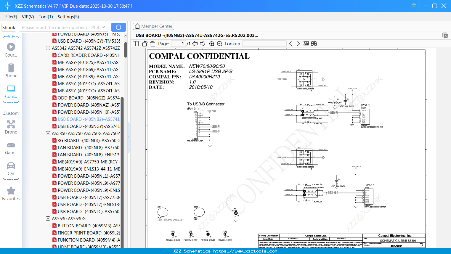Open the Drone category

(11, 127)
